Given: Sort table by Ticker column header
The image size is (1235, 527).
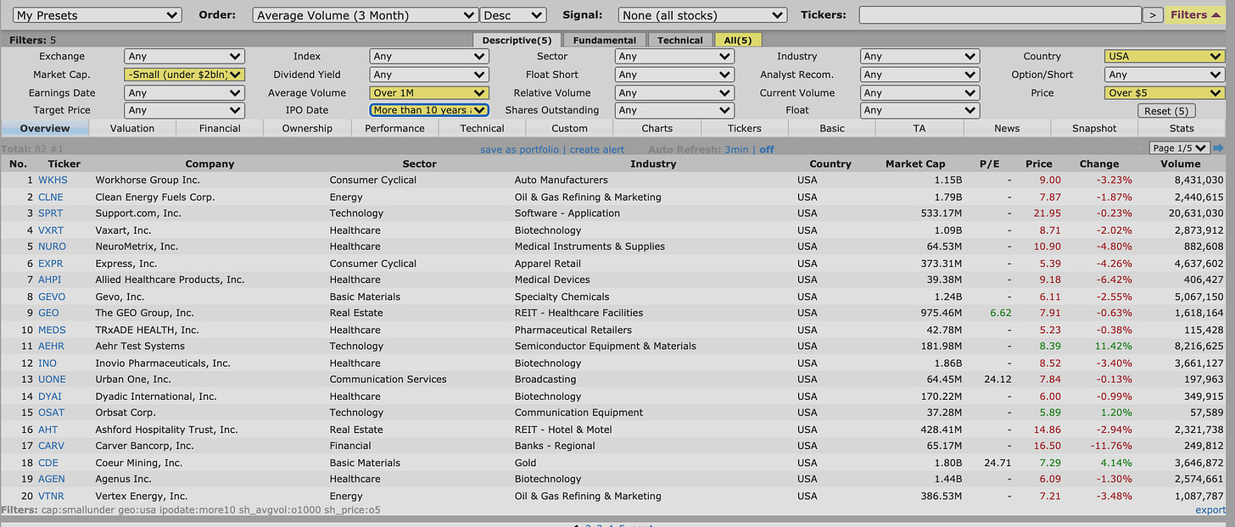Looking at the screenshot, I should (64, 164).
